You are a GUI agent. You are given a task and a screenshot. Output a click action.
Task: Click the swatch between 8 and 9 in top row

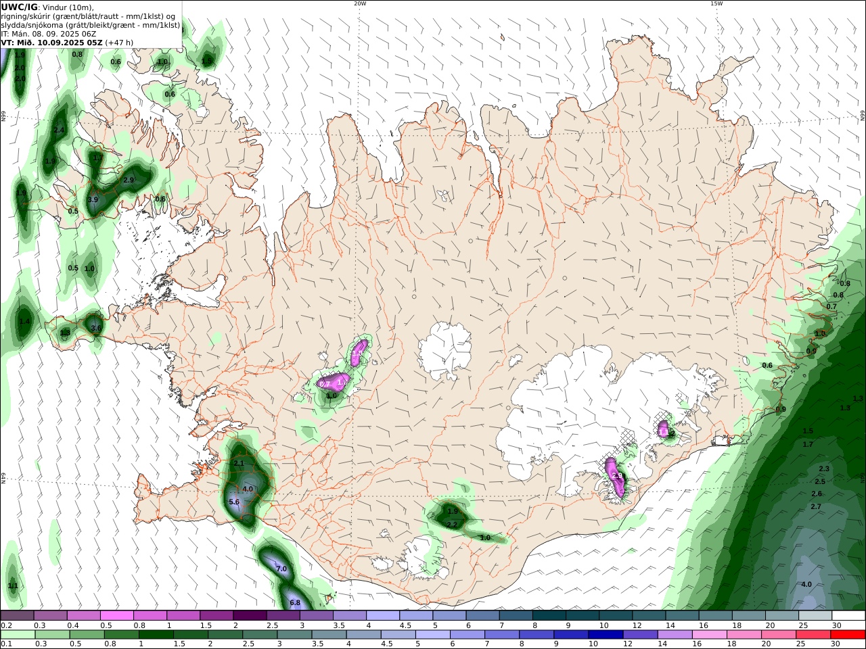[549, 616]
